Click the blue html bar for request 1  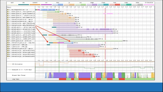point(47,10)
